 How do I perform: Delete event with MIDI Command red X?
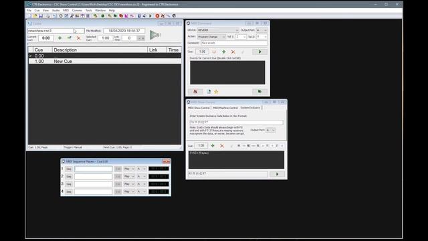[x=233, y=52]
